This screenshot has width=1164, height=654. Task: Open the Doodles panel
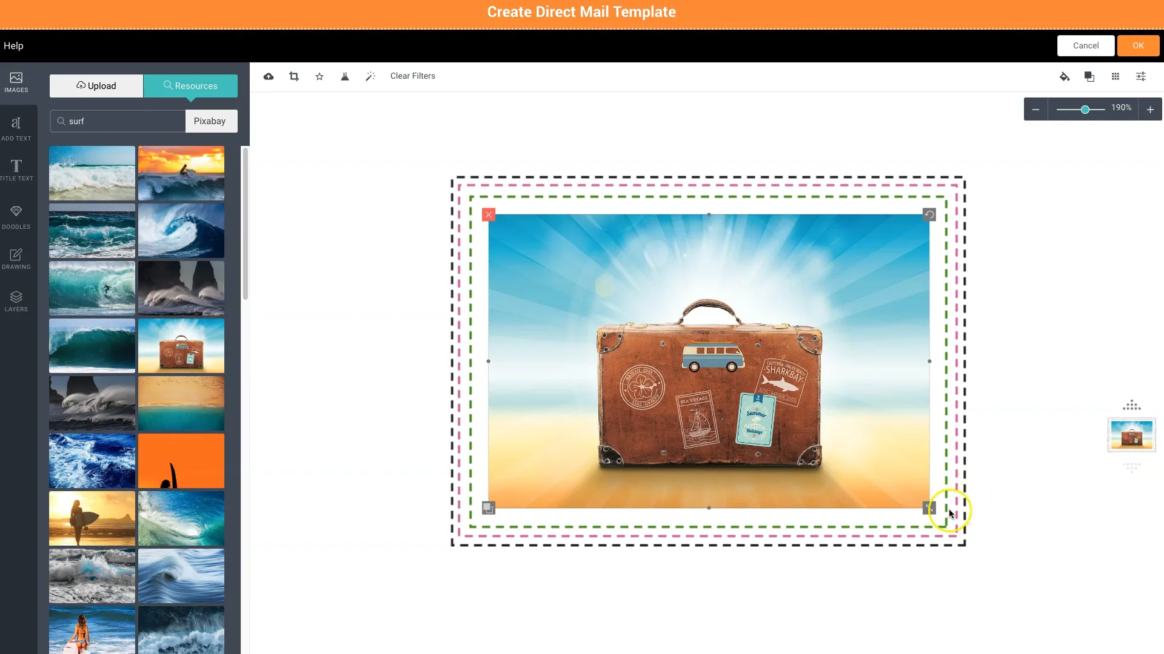[x=16, y=217]
